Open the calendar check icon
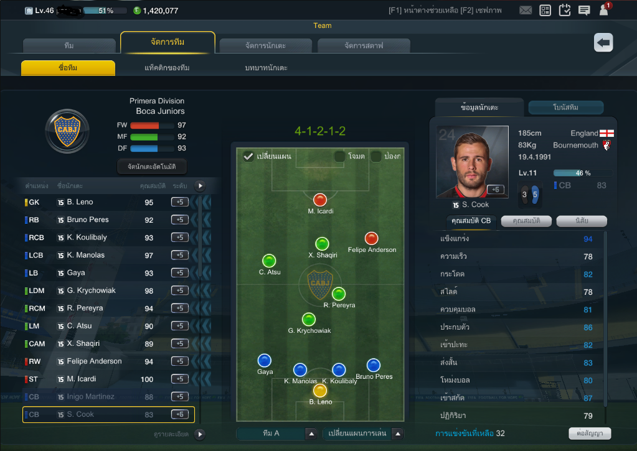Image resolution: width=637 pixels, height=451 pixels. tap(565, 10)
